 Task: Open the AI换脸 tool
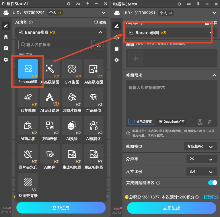click(72, 126)
